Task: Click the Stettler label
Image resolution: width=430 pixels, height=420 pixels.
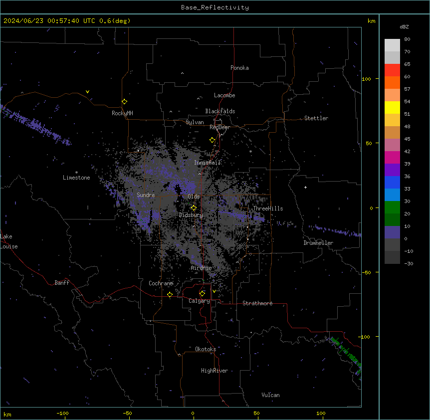Action: pos(316,118)
